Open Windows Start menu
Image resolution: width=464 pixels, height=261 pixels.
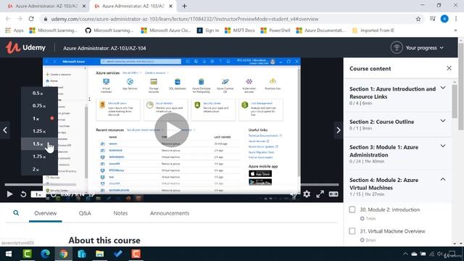coord(9,254)
